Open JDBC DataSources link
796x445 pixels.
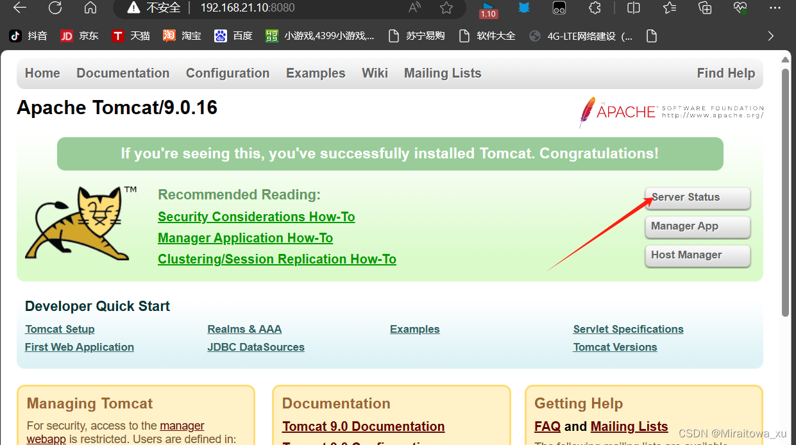(256, 347)
